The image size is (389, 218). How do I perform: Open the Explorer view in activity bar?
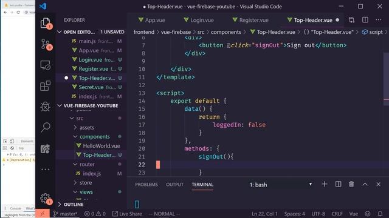point(46,23)
